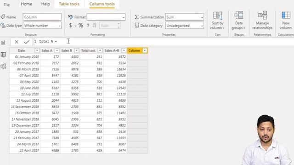This screenshot has width=294, height=165.
Task: Switch to Data view in the sidebar
Action: [3, 54]
